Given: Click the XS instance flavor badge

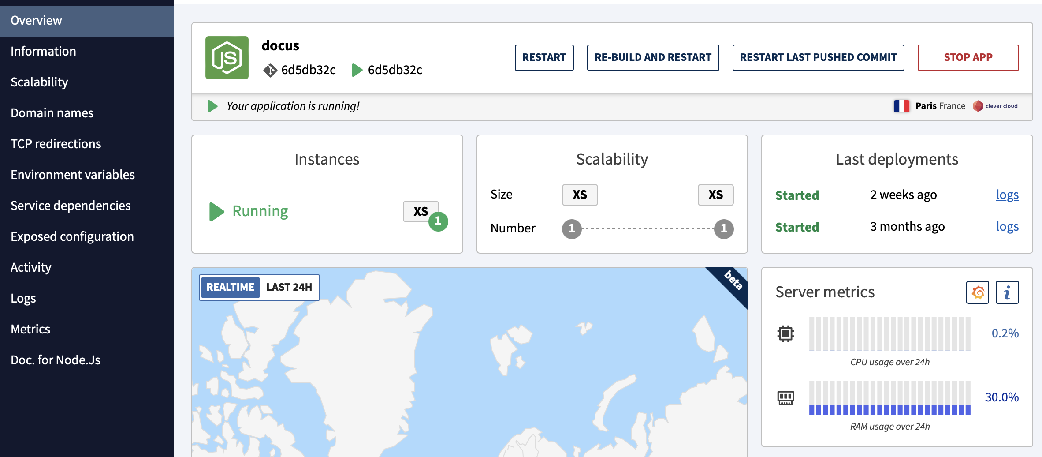Looking at the screenshot, I should coord(420,211).
